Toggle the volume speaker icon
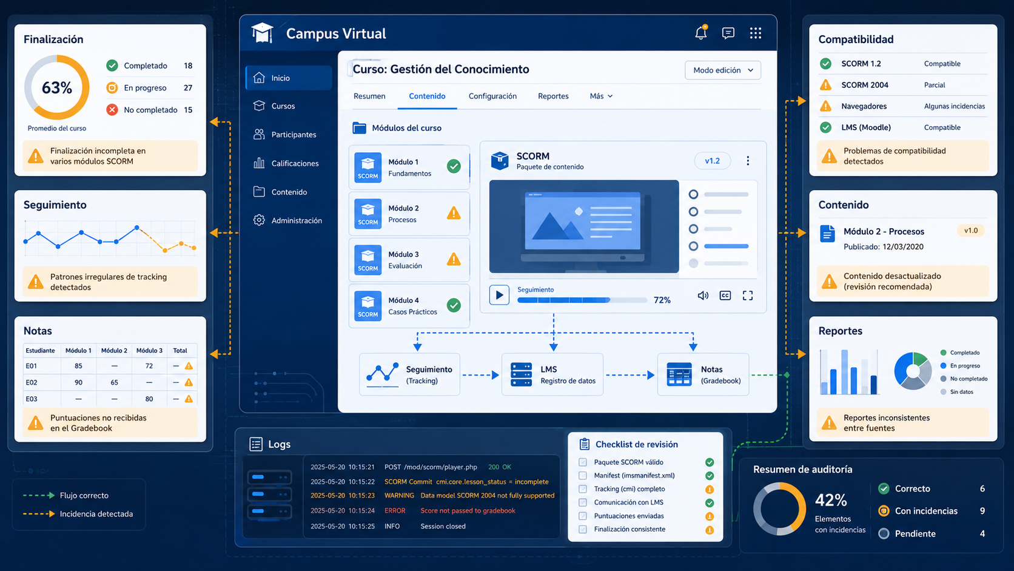This screenshot has height=571, width=1014. tap(703, 296)
